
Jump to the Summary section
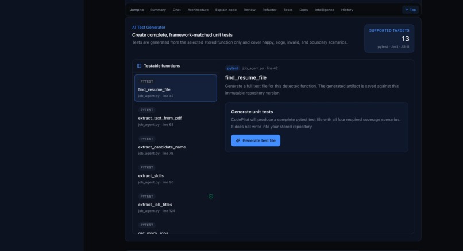tap(158, 10)
